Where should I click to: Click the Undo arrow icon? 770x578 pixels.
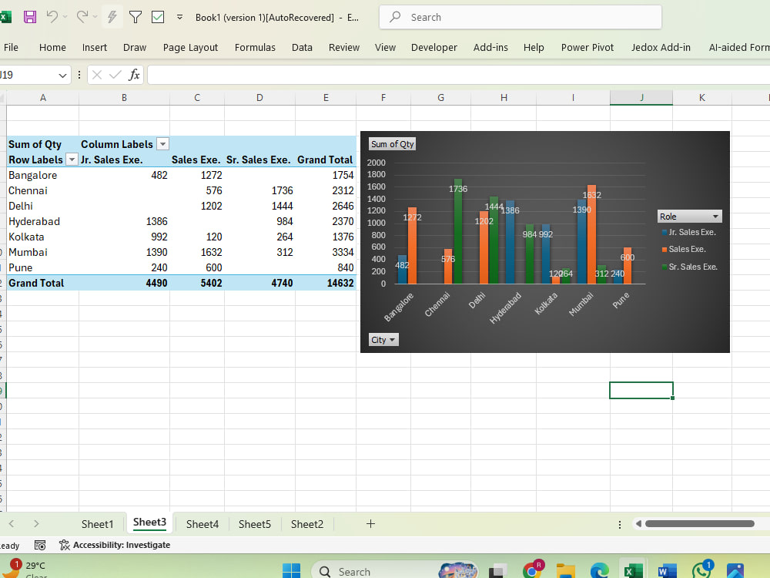[x=52, y=17]
